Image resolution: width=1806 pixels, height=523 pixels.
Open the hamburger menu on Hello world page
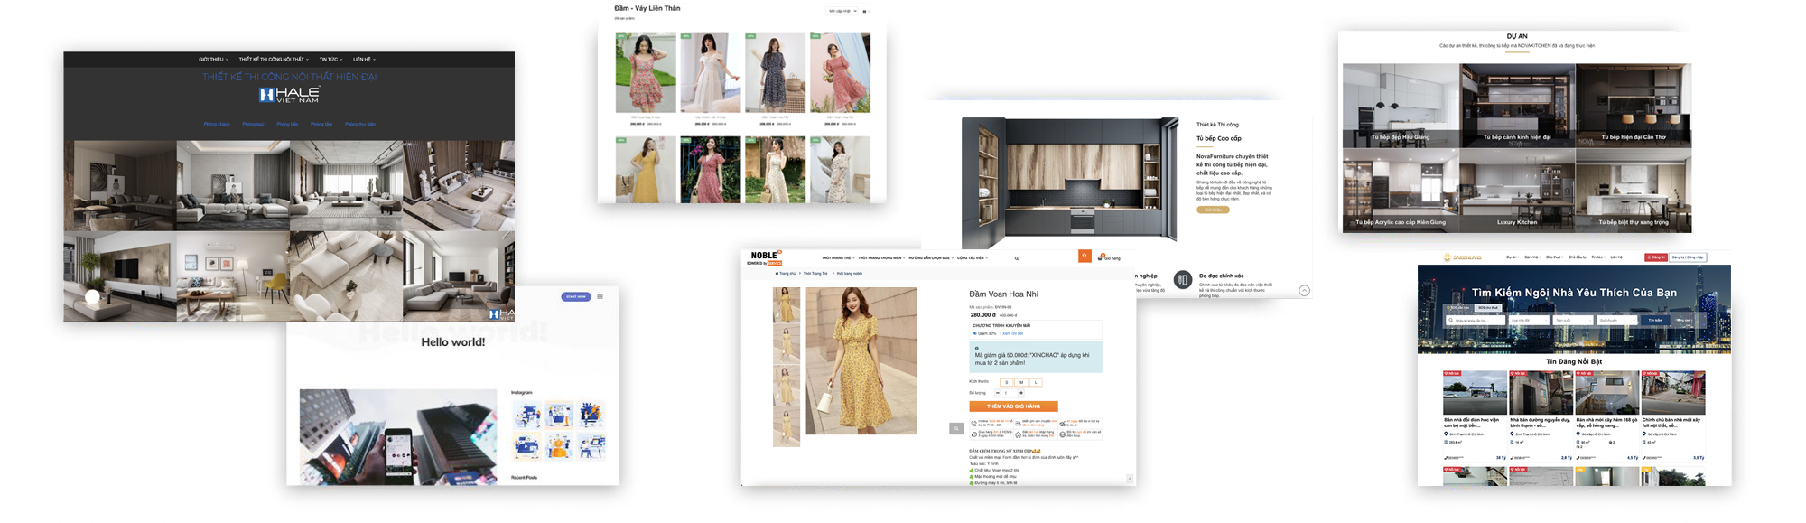tap(600, 296)
